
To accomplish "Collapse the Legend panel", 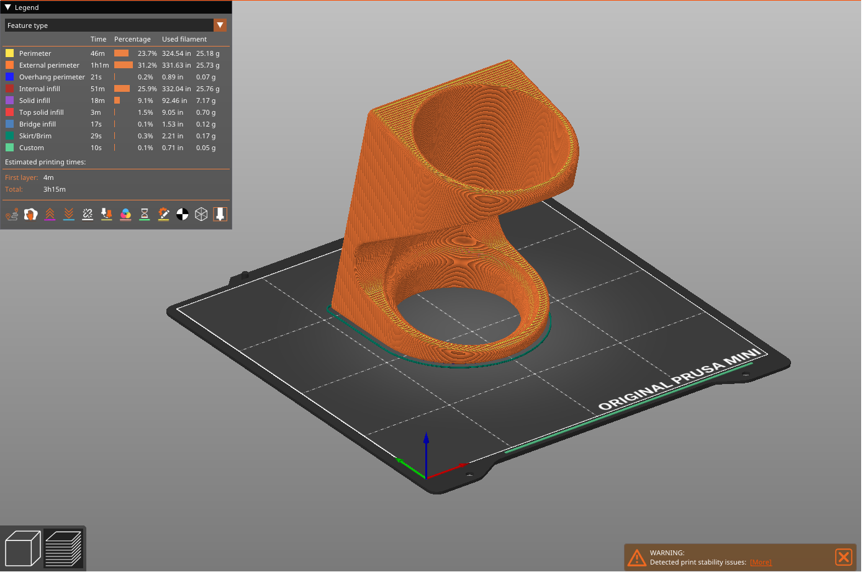I will tap(7, 7).
